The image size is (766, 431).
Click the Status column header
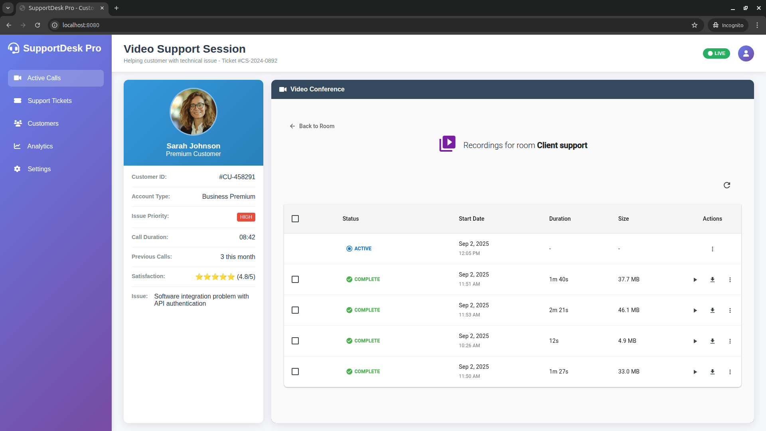coord(350,219)
